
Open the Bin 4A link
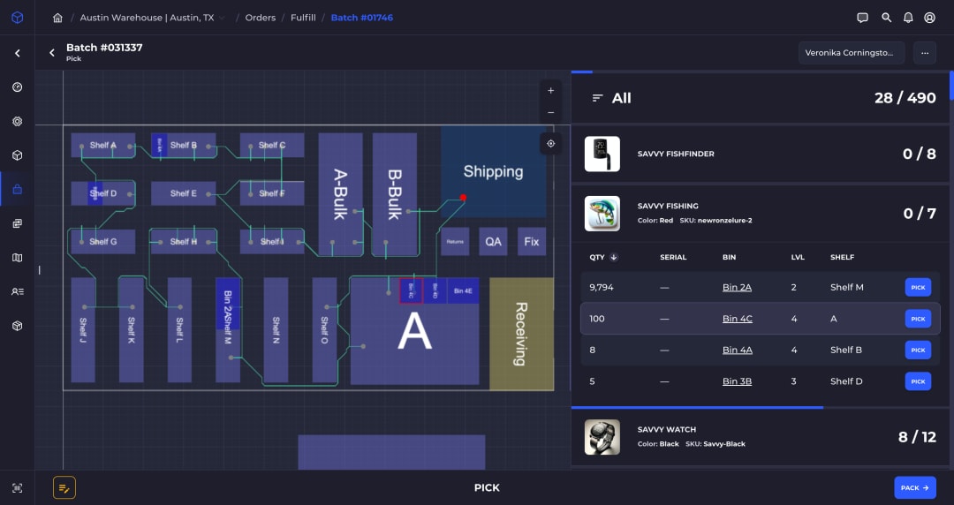(x=738, y=350)
